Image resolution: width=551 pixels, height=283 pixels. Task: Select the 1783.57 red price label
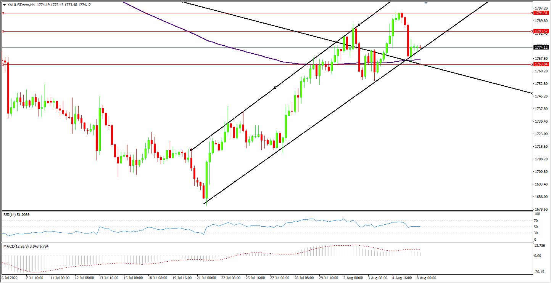coord(542,31)
